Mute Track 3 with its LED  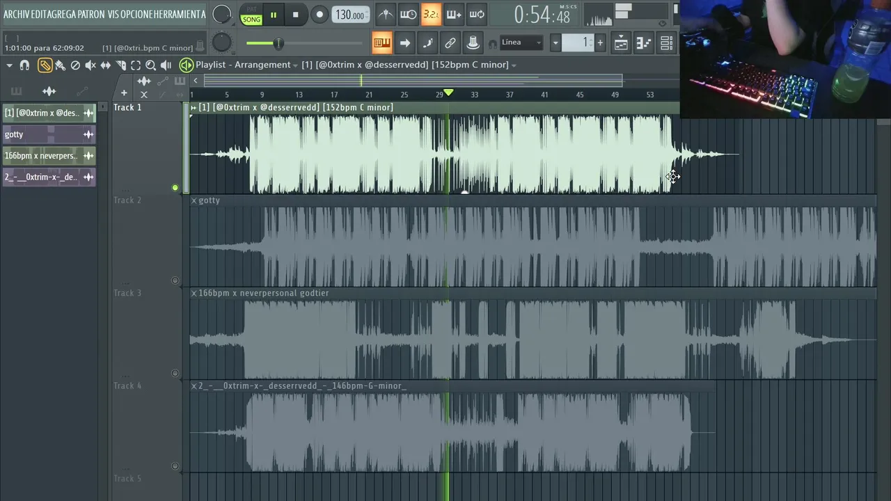point(175,374)
